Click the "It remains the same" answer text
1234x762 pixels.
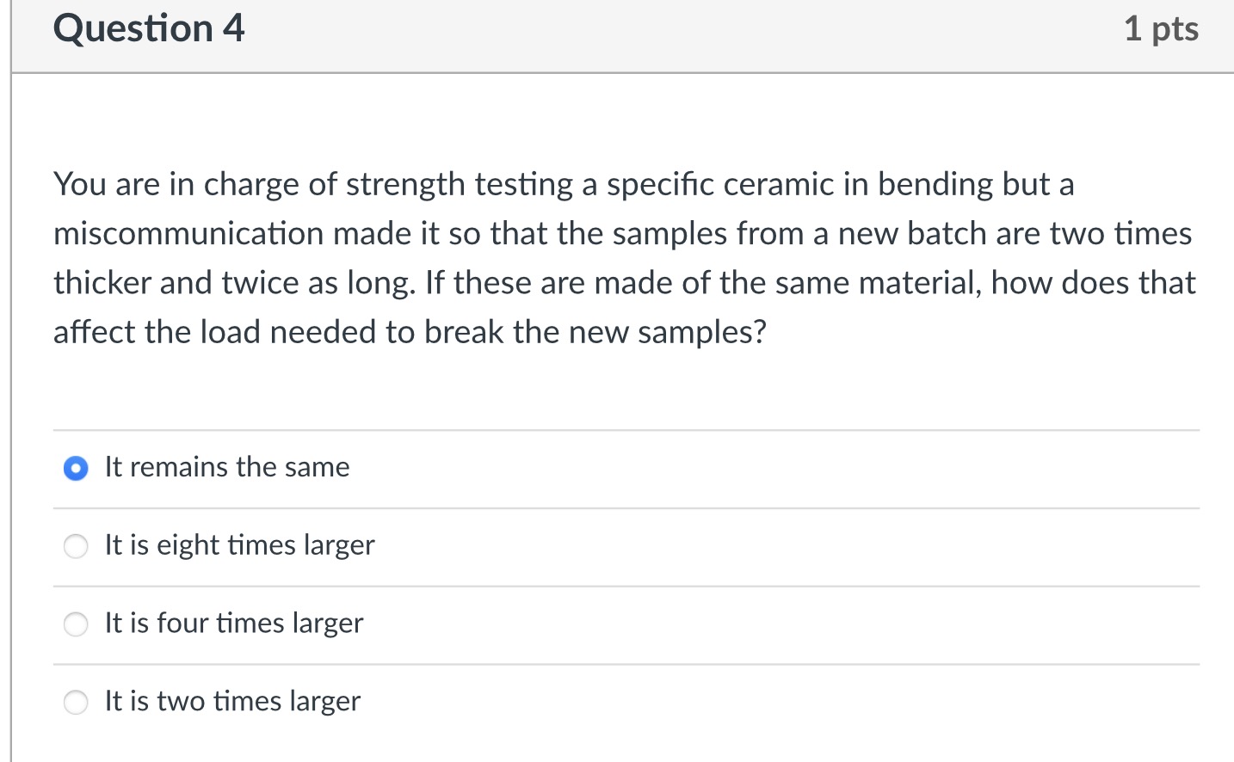click(x=227, y=467)
